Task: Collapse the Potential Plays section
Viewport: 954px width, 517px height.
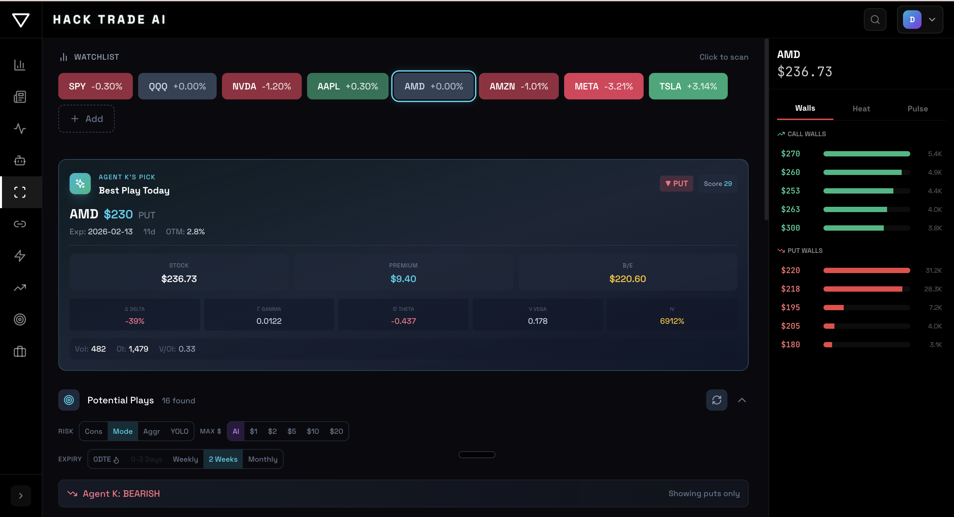Action: pos(743,400)
